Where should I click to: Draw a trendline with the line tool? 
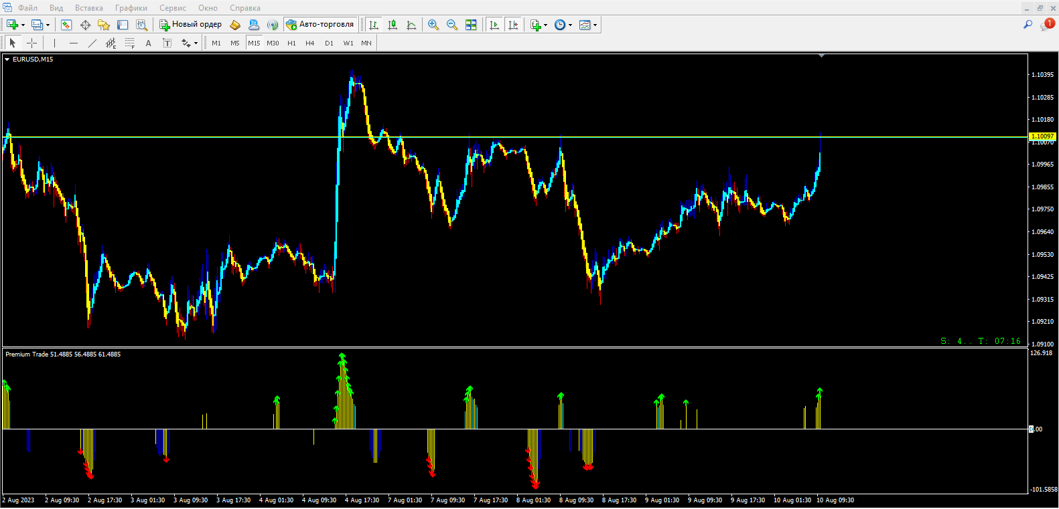(92, 43)
